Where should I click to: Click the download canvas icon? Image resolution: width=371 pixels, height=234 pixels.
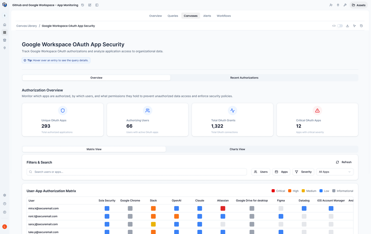click(x=347, y=25)
